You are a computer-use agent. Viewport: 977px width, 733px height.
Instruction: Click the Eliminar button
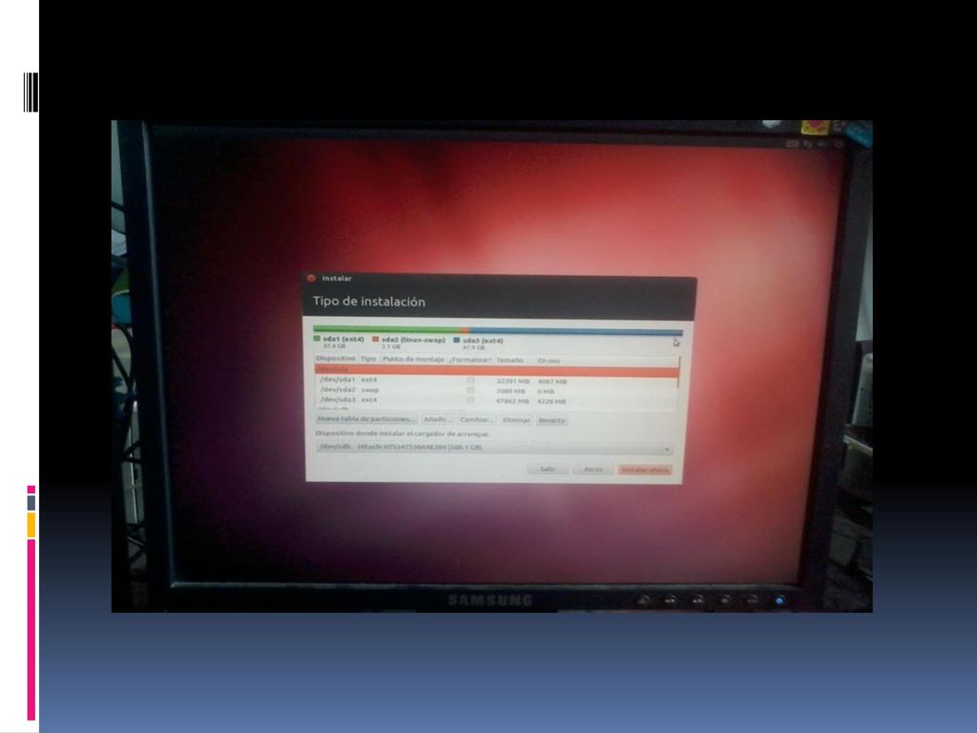[x=516, y=420]
